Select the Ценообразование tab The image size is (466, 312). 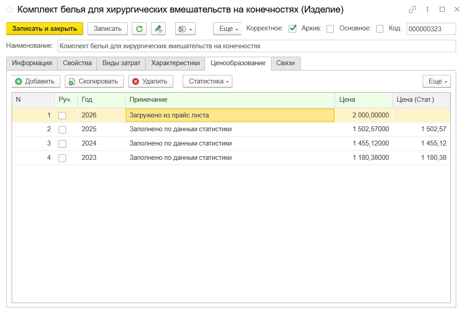(238, 63)
